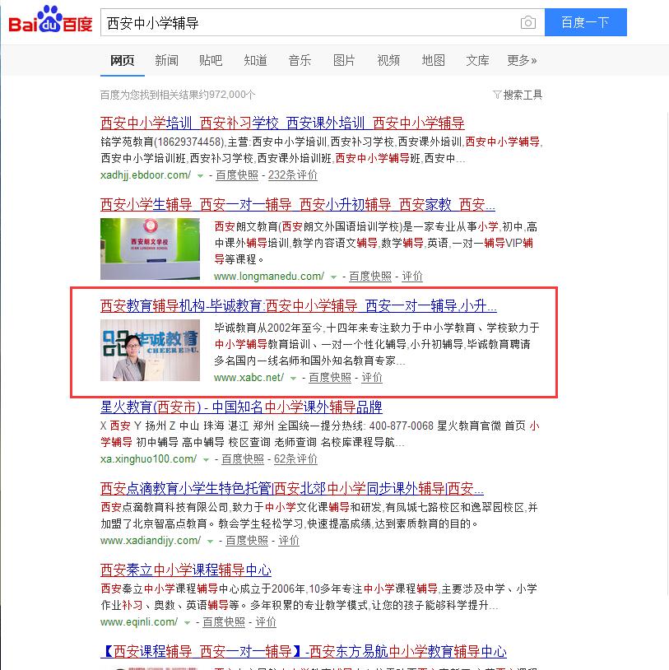Click the search input field with 西安中小学辅导

click(308, 22)
